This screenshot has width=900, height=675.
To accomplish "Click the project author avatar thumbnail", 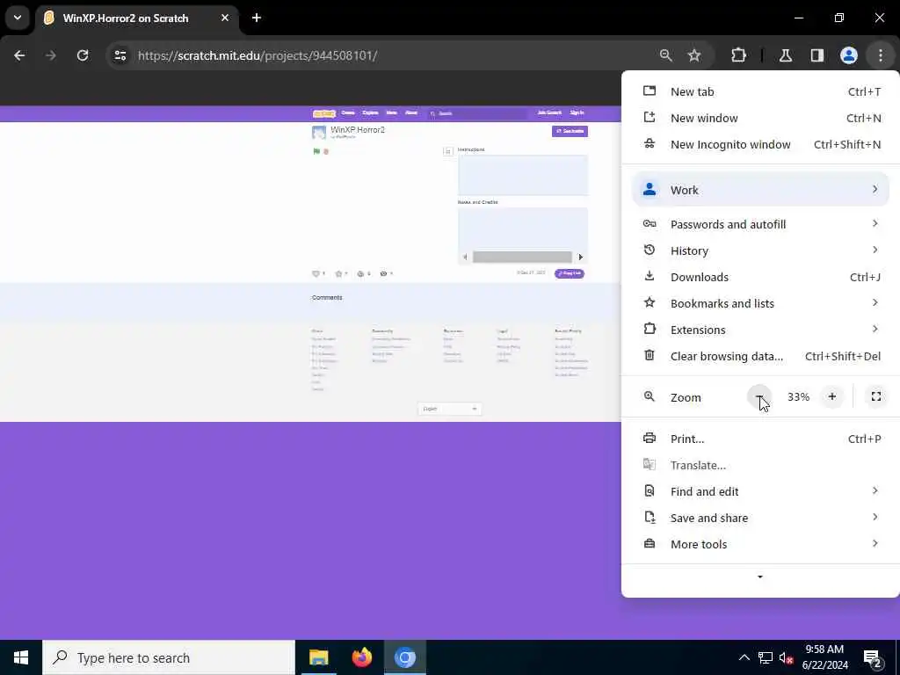I will (x=319, y=134).
